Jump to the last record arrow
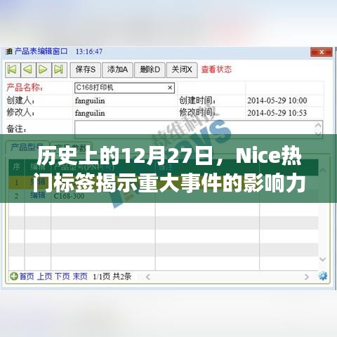Image resolution: width=337 pixels, height=337 pixels. 59,70
